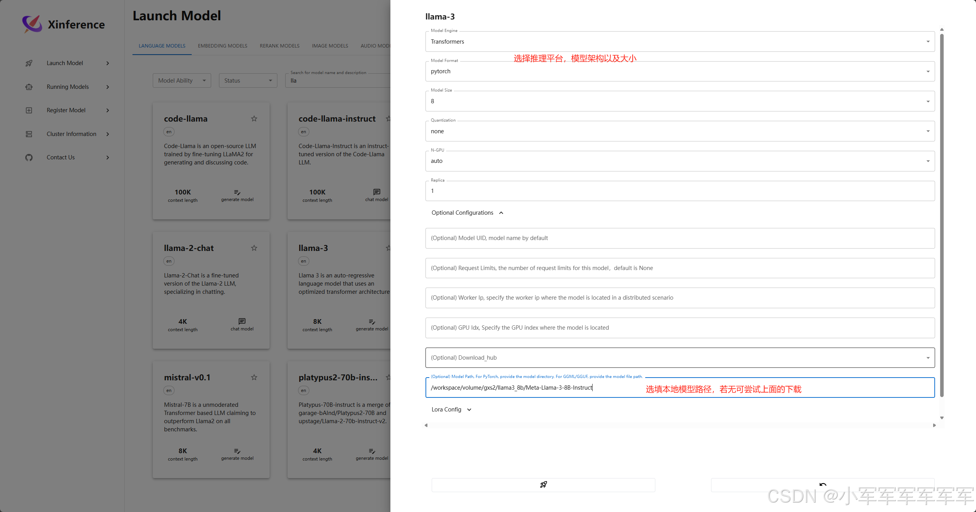Favorite the code-llama card star
This screenshot has height=512, width=976.
point(254,118)
